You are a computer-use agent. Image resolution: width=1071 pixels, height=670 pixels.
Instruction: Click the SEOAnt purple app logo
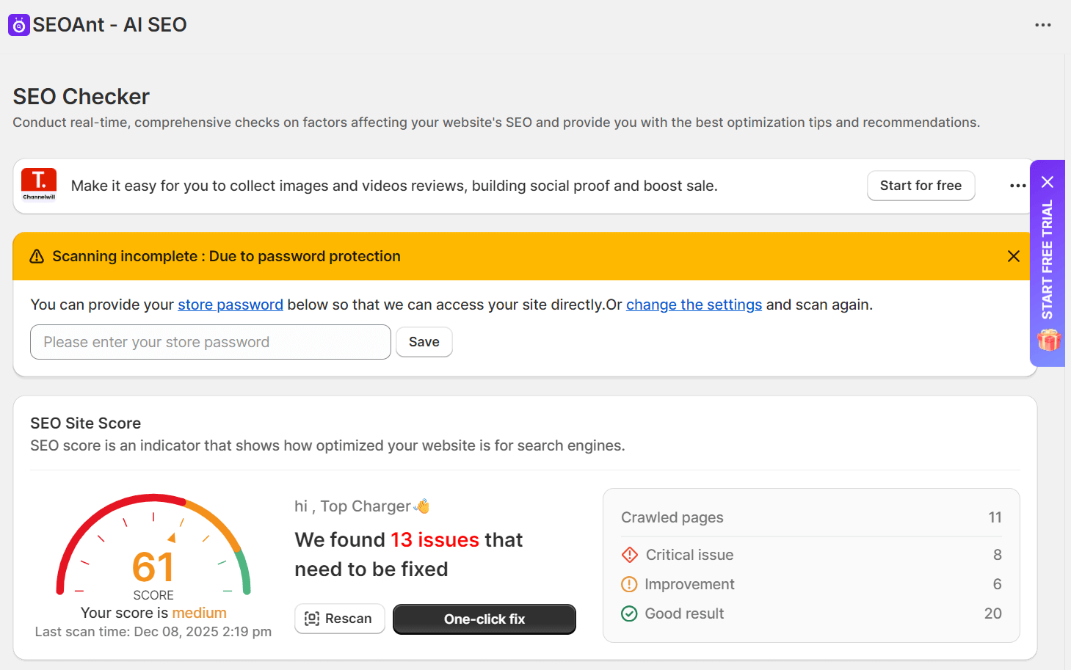click(18, 24)
